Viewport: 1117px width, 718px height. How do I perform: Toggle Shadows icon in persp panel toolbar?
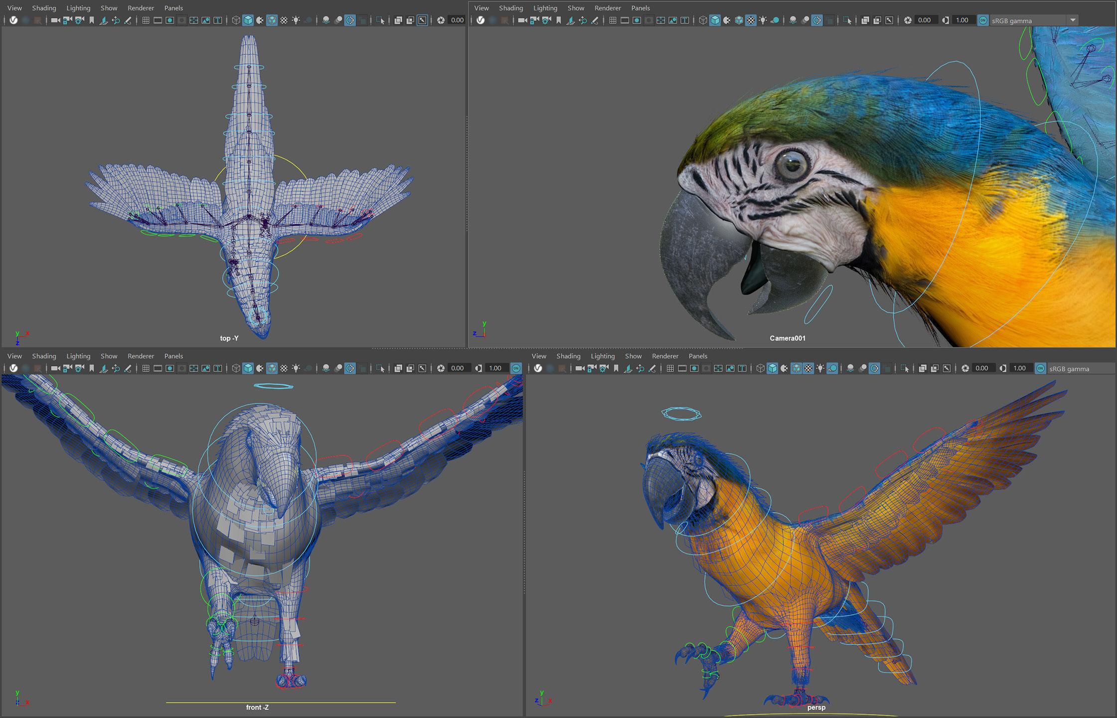[x=832, y=368]
